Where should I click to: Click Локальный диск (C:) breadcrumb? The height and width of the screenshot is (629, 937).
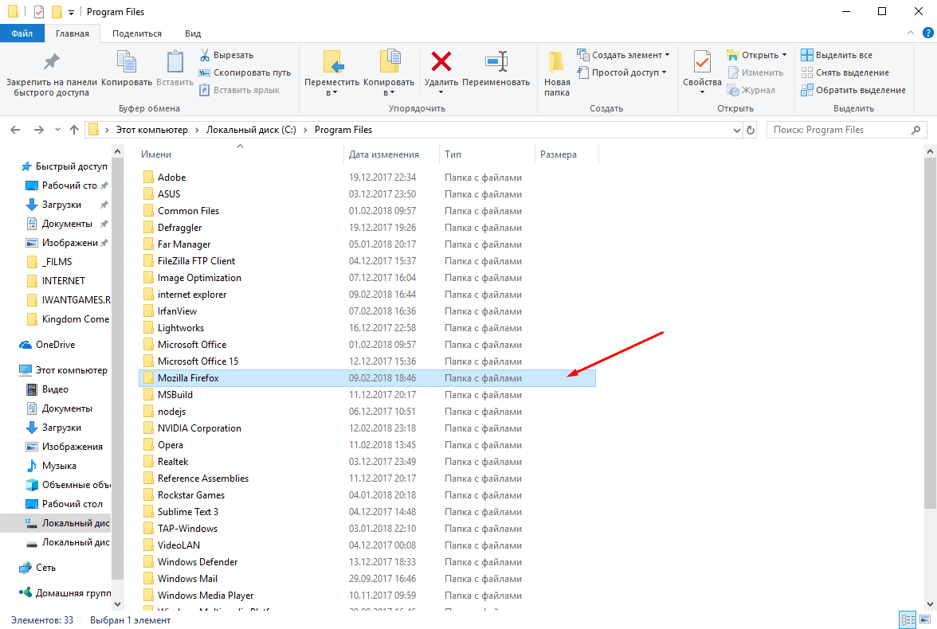point(251,130)
